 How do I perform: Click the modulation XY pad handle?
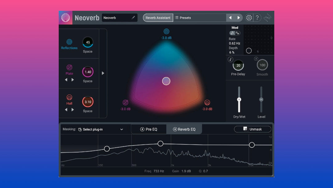249,51
